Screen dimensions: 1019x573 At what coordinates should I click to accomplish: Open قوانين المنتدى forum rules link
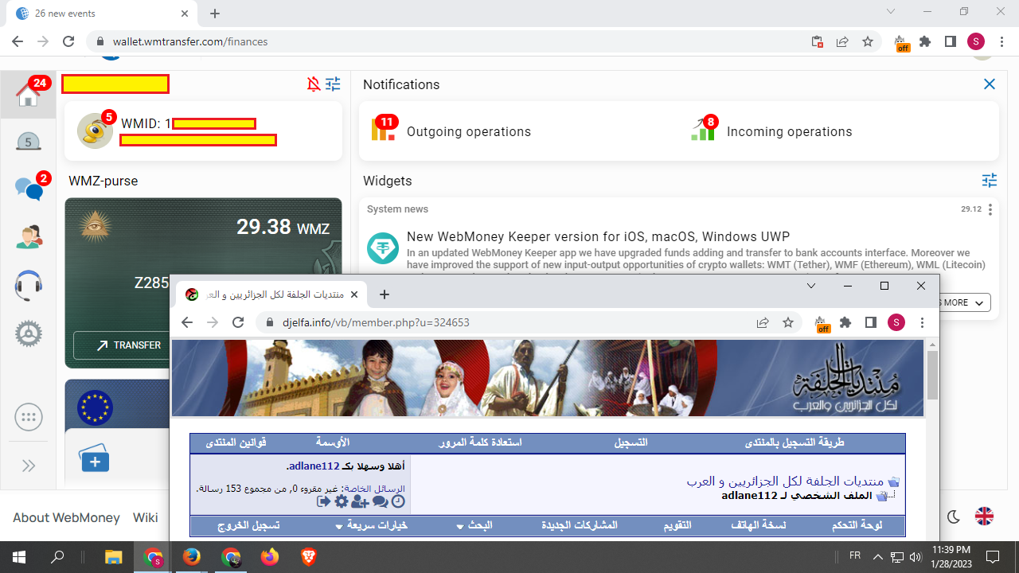click(x=236, y=442)
